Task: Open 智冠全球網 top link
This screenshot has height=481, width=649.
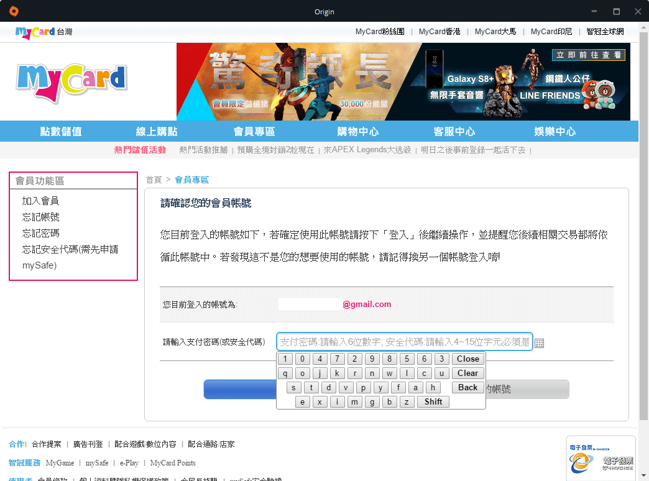Action: tap(605, 32)
